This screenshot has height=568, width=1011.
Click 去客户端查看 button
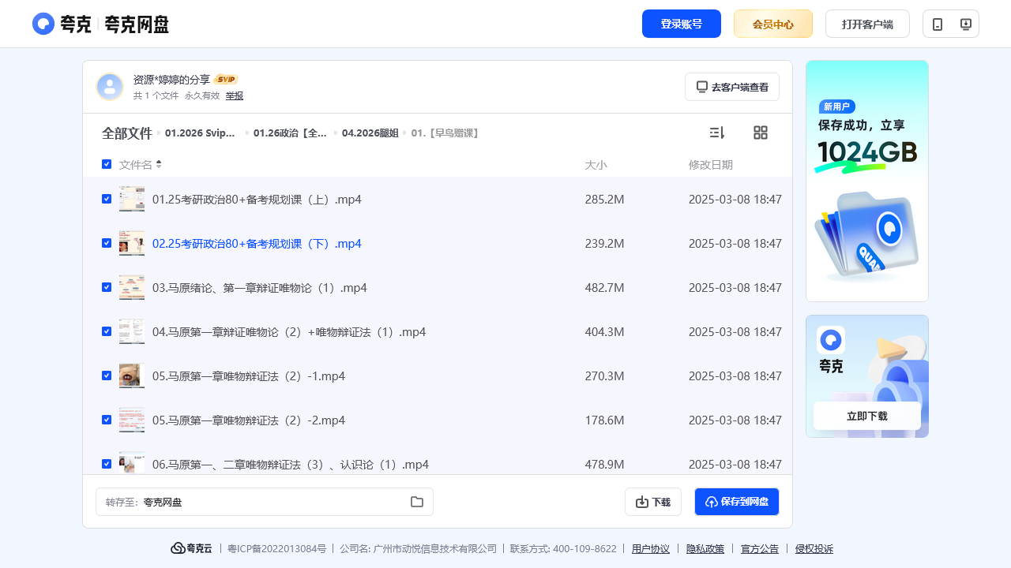click(x=732, y=87)
